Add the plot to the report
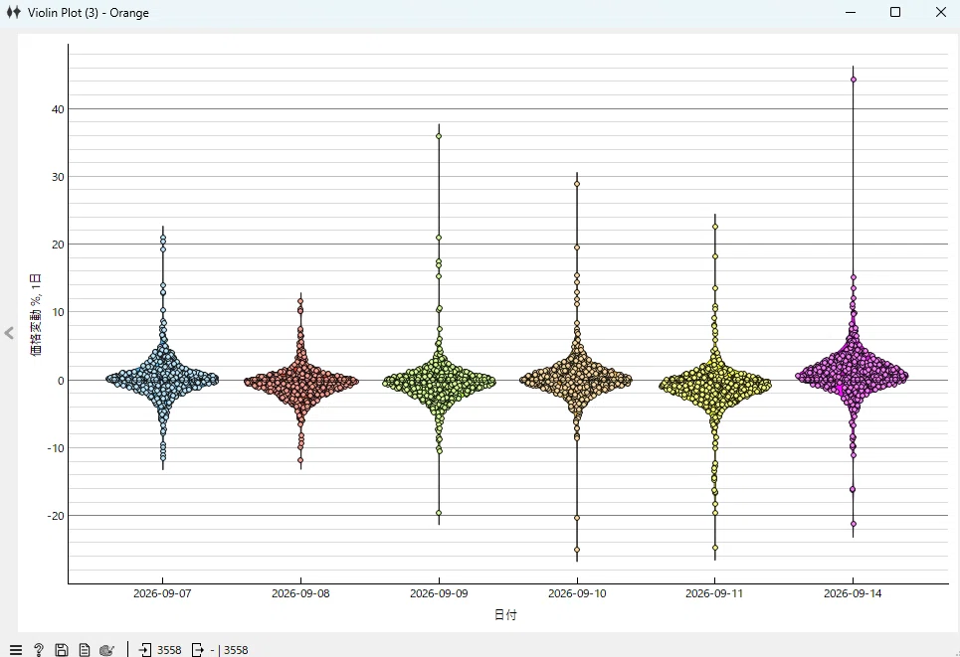The height and width of the screenshot is (657, 960). (85, 650)
